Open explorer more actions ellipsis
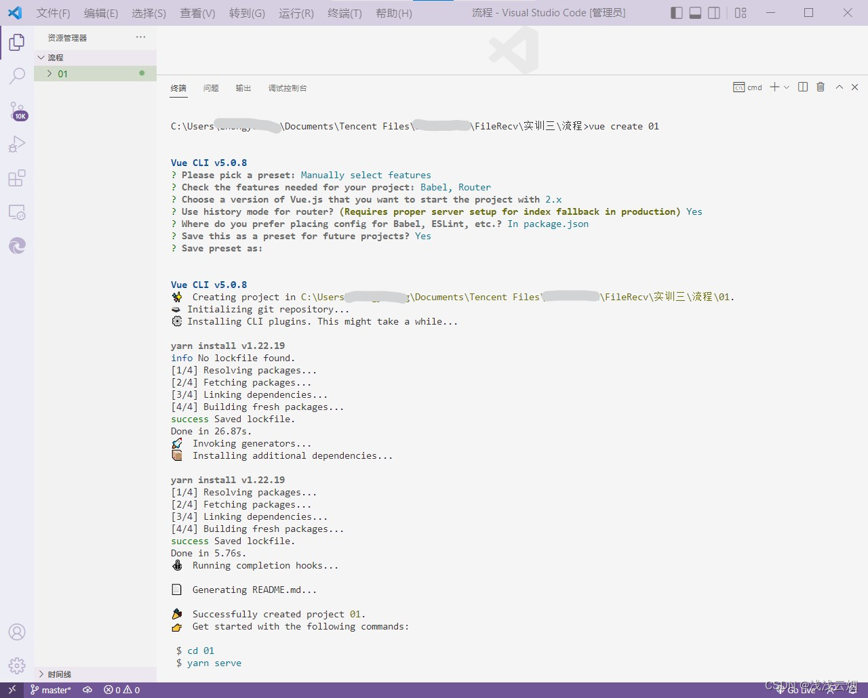This screenshot has height=698, width=868. click(140, 37)
